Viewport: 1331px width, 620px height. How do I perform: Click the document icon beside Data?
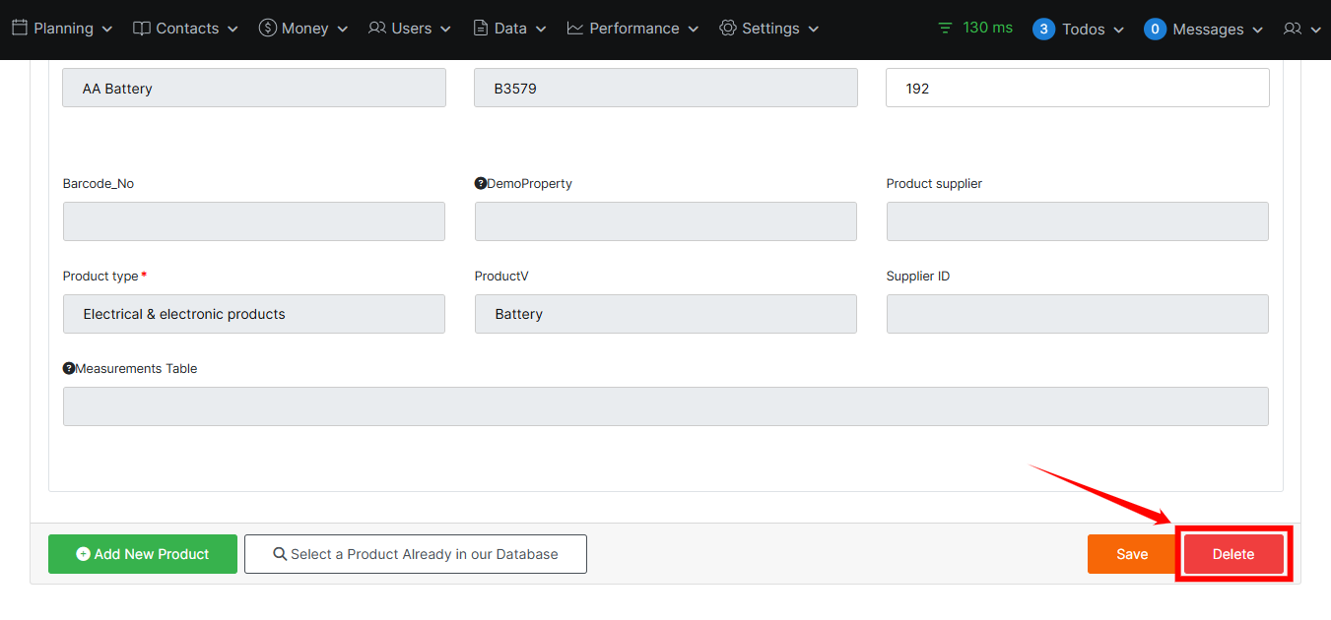(481, 29)
